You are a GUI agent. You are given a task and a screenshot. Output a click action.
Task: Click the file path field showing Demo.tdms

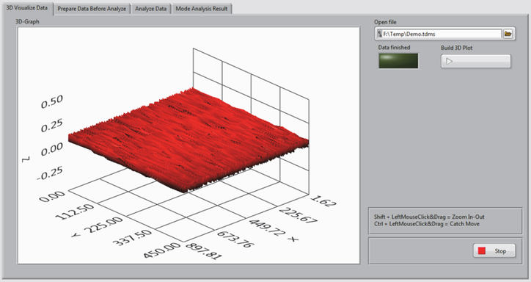442,34
